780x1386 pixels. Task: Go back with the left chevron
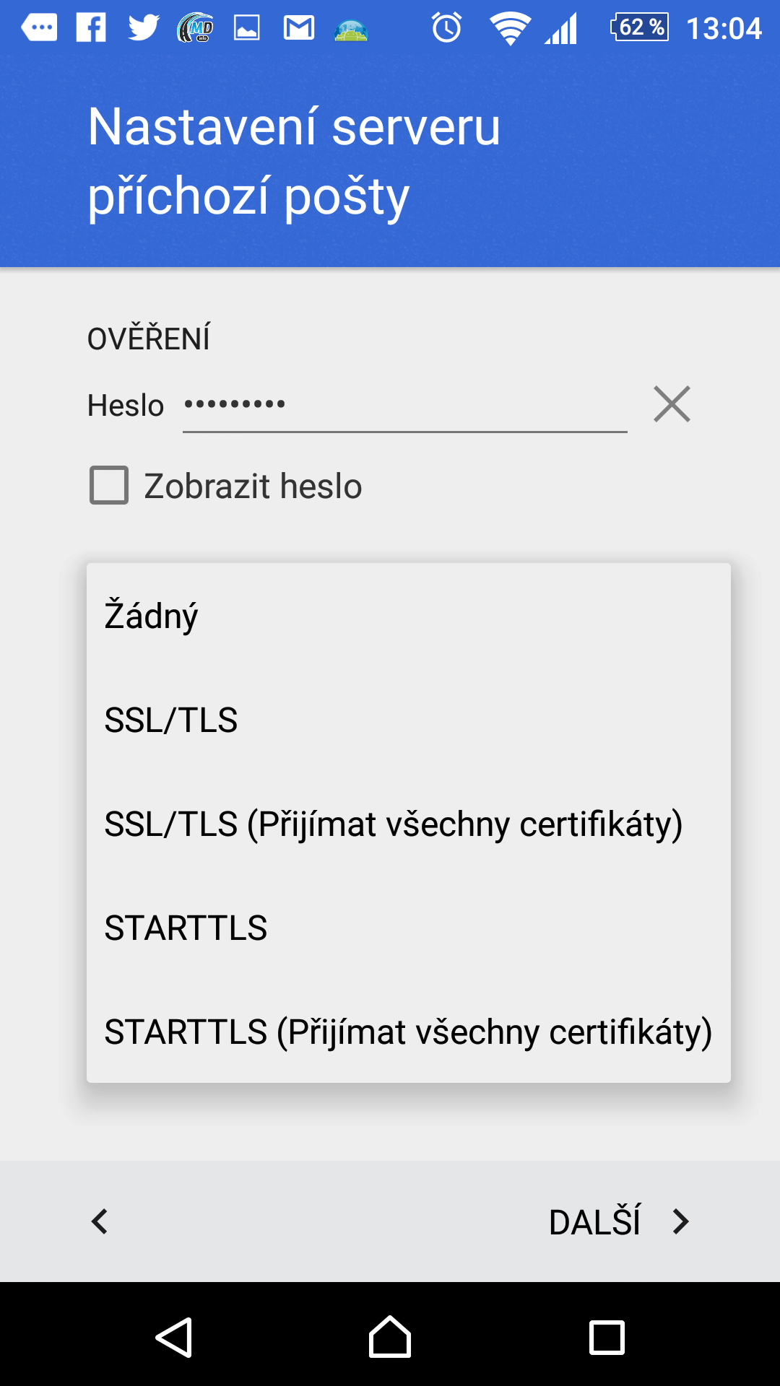pos(100,1221)
